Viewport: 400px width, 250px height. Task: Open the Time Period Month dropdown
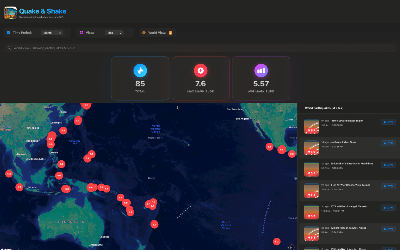[x=52, y=32]
